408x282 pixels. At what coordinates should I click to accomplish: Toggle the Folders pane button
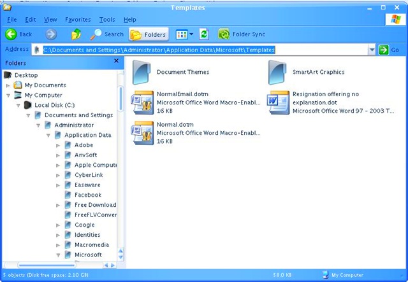pos(149,34)
